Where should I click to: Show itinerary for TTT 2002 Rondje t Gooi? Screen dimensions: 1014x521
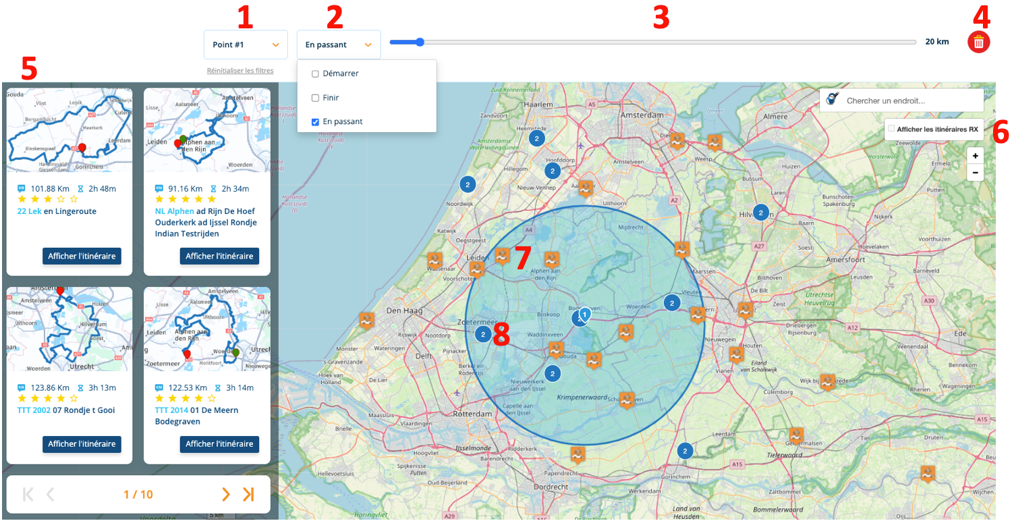82,444
